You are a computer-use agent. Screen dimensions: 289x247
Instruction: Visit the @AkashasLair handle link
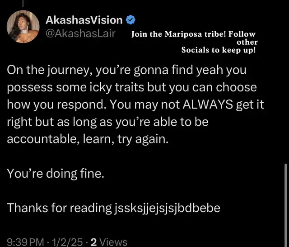pyautogui.click(x=80, y=33)
